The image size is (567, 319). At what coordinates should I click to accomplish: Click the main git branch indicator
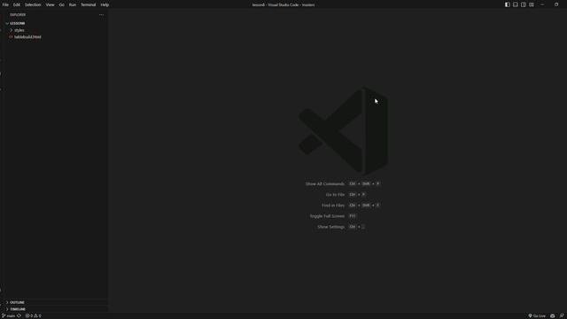pyautogui.click(x=9, y=315)
